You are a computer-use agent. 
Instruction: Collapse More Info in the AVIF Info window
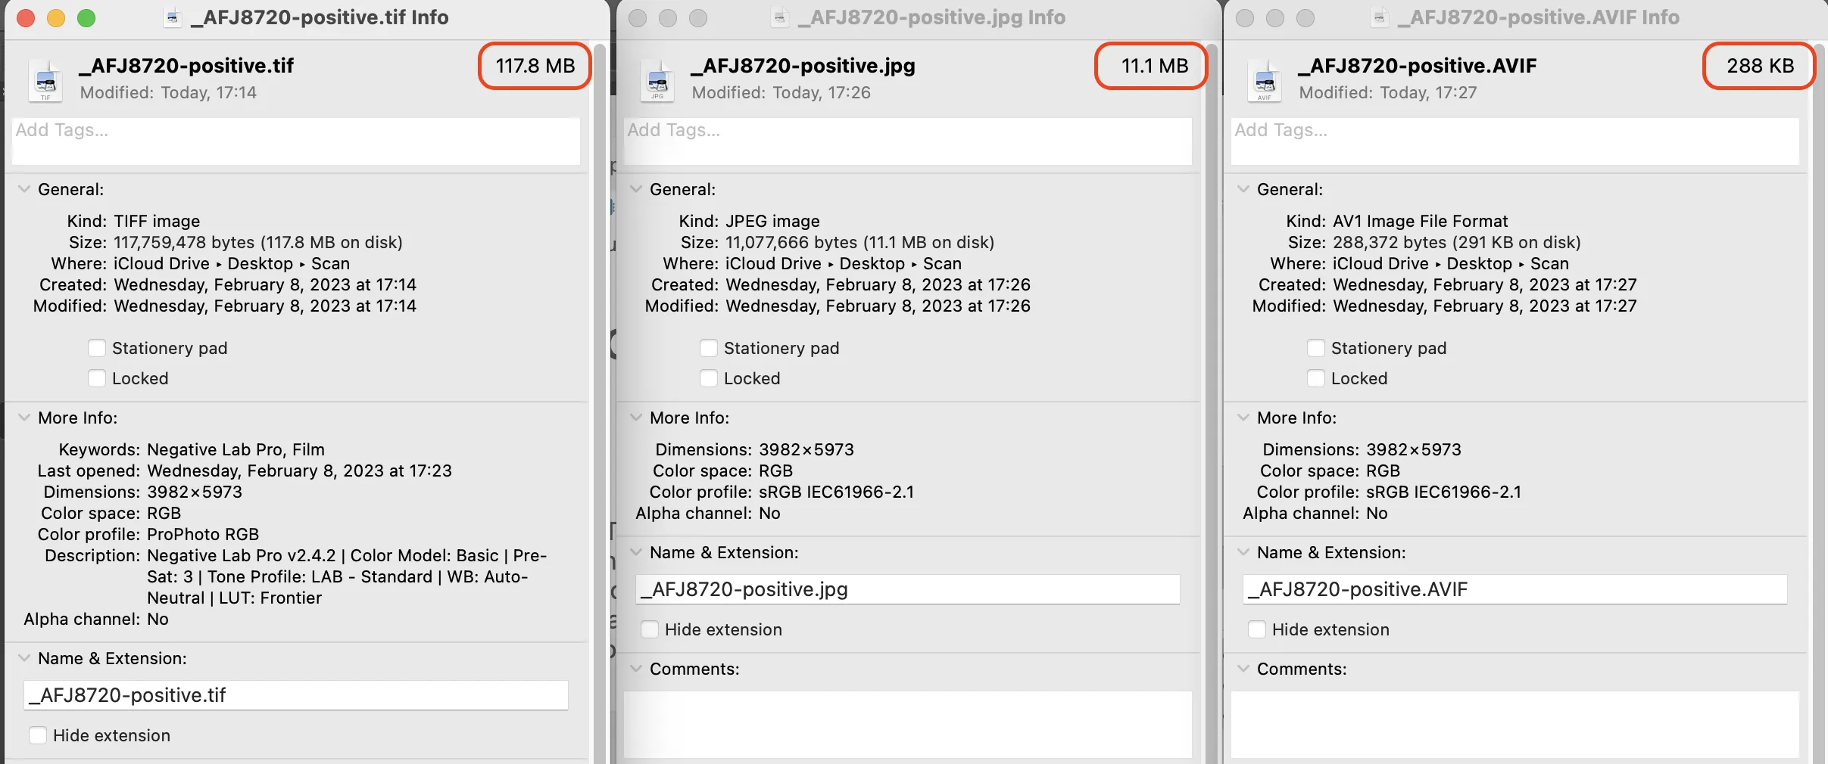pos(1243,418)
